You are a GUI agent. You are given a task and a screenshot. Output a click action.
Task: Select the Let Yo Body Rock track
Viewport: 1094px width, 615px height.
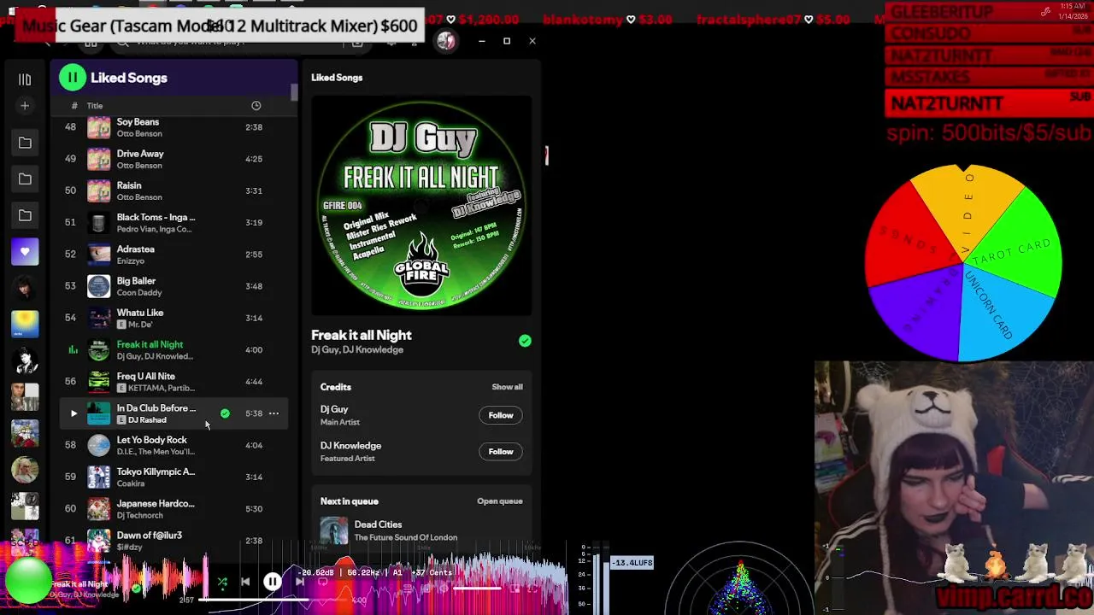[x=174, y=445]
